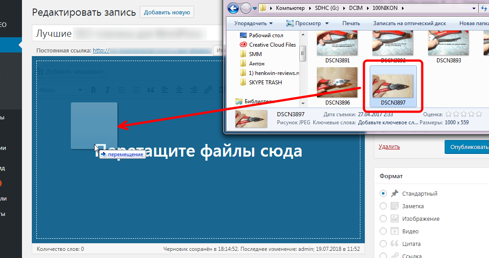Select the DSCN3896 image thumbnail
Viewport: 489px width, 258px height.
[337, 86]
